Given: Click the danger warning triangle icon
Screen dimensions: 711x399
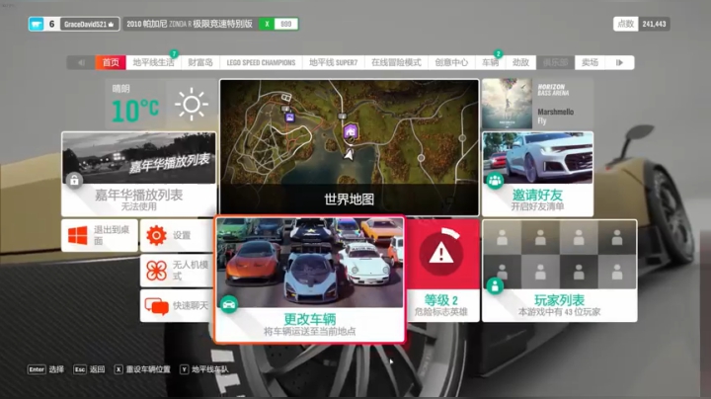Looking at the screenshot, I should (441, 254).
